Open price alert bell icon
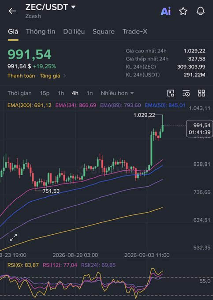The image size is (213, 300). tap(200, 11)
